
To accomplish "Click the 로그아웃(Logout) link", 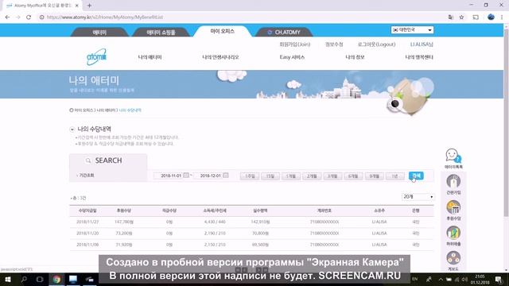I will [376, 44].
